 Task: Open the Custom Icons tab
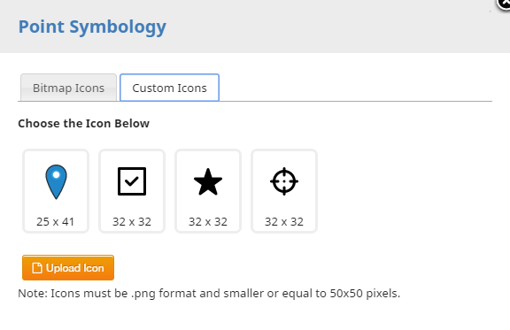169,88
